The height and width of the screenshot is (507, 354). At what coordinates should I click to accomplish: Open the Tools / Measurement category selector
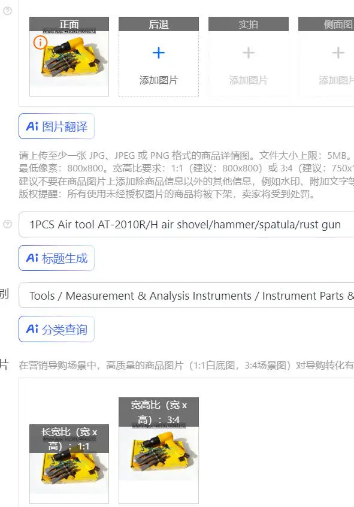point(186,295)
